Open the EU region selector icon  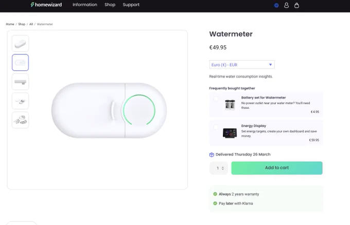pos(276,5)
